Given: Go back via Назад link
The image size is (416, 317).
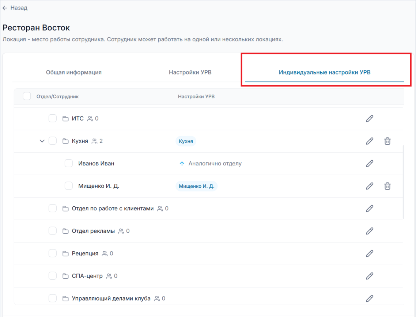Looking at the screenshot, I should (x=15, y=8).
